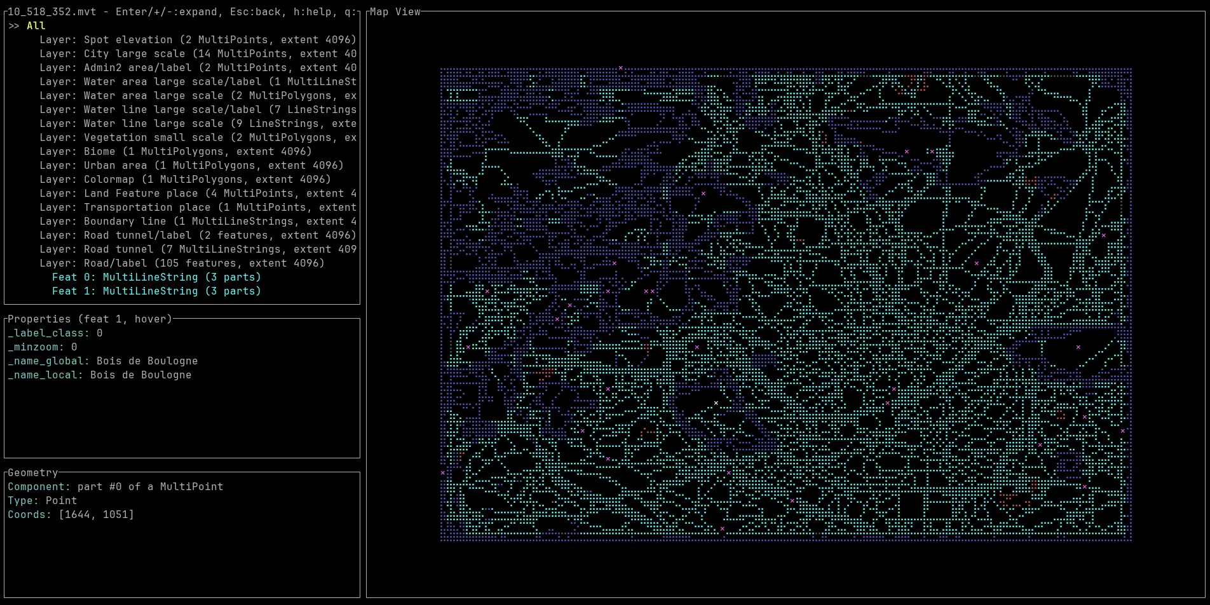Viewport: 1210px width, 605px height.
Task: Click the Bois de Boulogne property value
Action: (146, 361)
